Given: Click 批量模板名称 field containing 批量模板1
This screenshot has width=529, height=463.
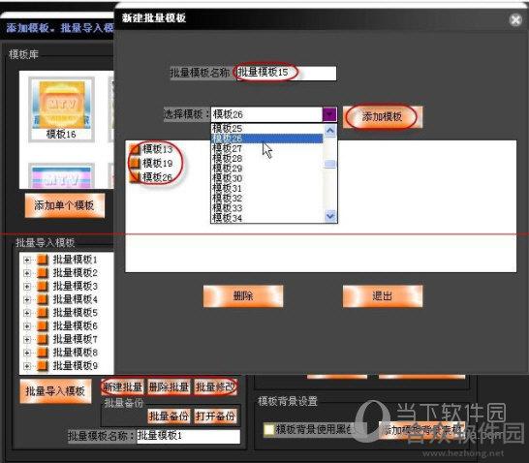Looking at the screenshot, I should (188, 436).
